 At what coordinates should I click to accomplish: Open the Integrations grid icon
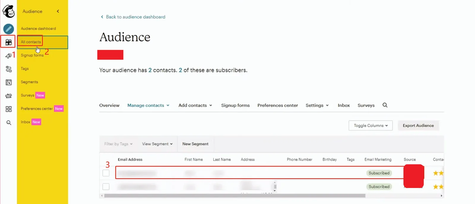9,109
